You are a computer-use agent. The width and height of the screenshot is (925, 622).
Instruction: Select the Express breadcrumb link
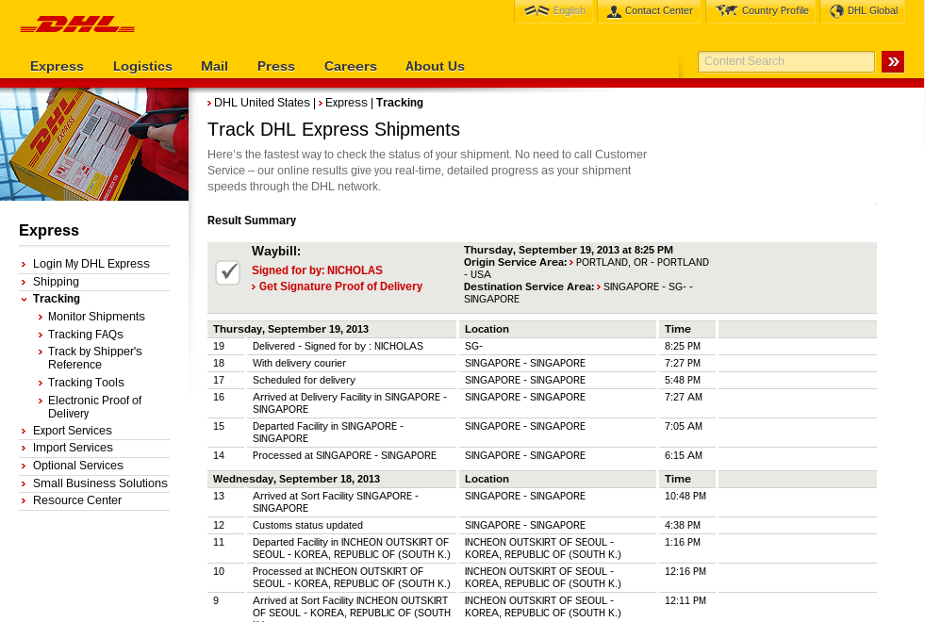(346, 103)
